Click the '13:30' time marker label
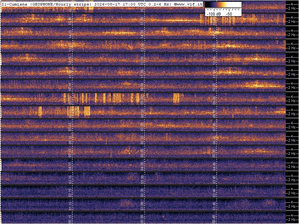This screenshot has height=224, width=299. point(142,47)
